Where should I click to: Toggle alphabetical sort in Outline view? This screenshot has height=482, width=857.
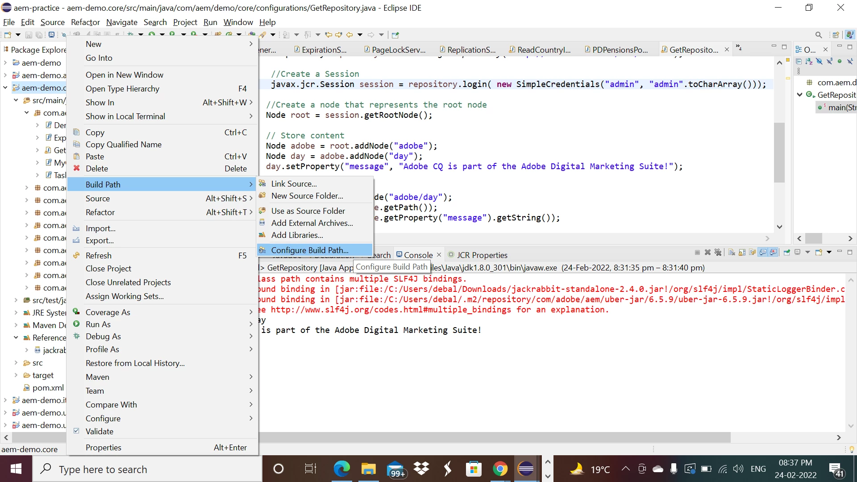[x=809, y=62]
